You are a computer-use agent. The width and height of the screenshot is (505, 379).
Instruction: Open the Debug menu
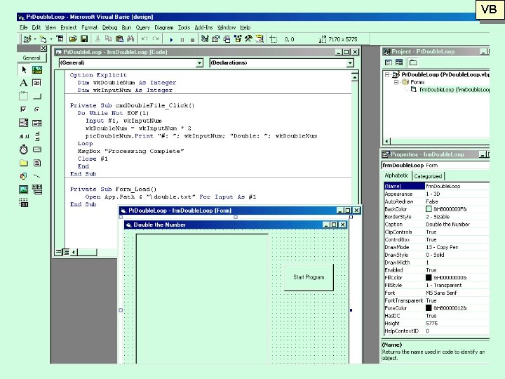coord(110,27)
